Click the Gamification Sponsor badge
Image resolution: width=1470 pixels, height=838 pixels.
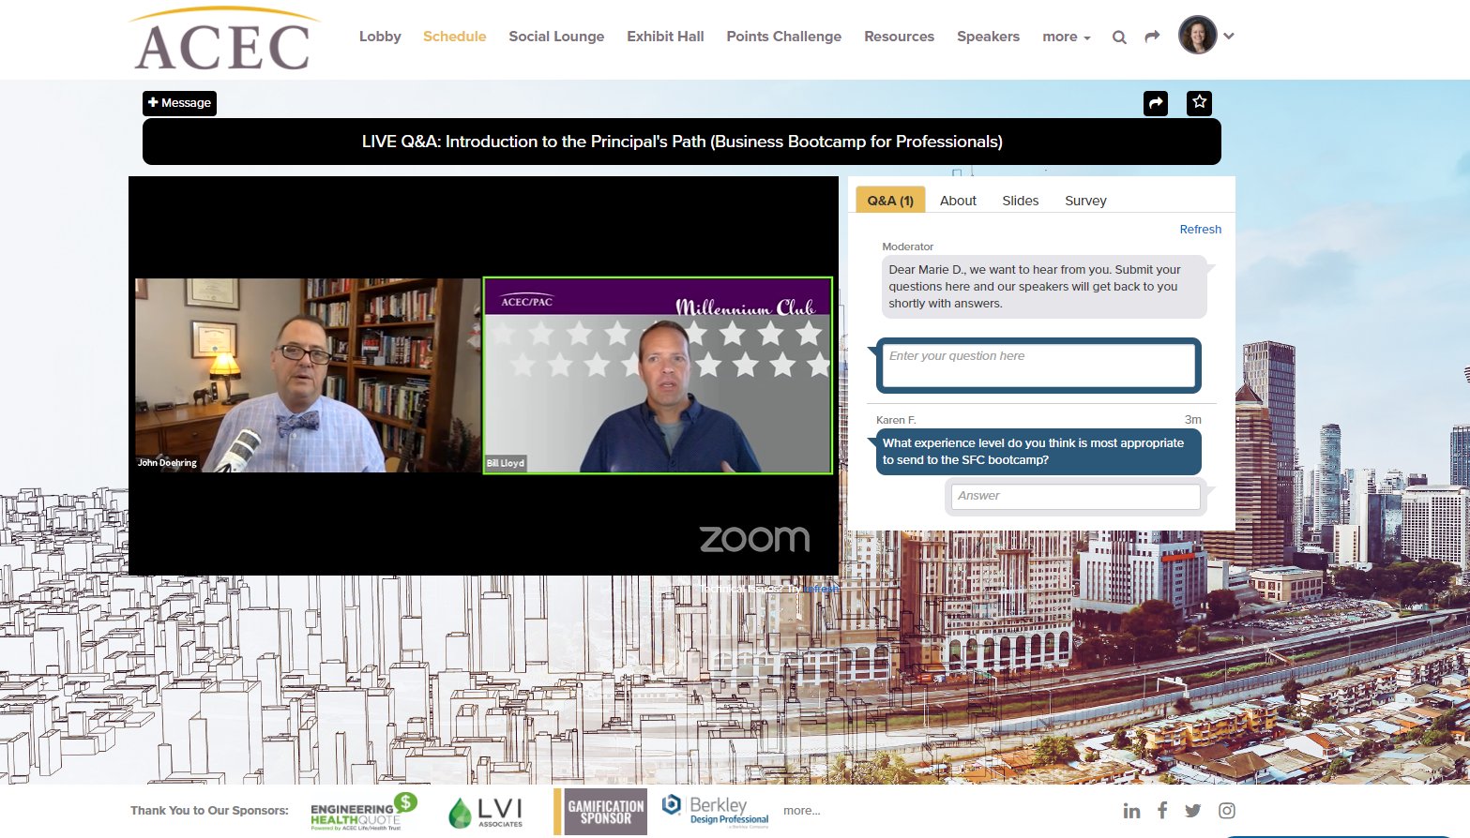[x=600, y=812]
